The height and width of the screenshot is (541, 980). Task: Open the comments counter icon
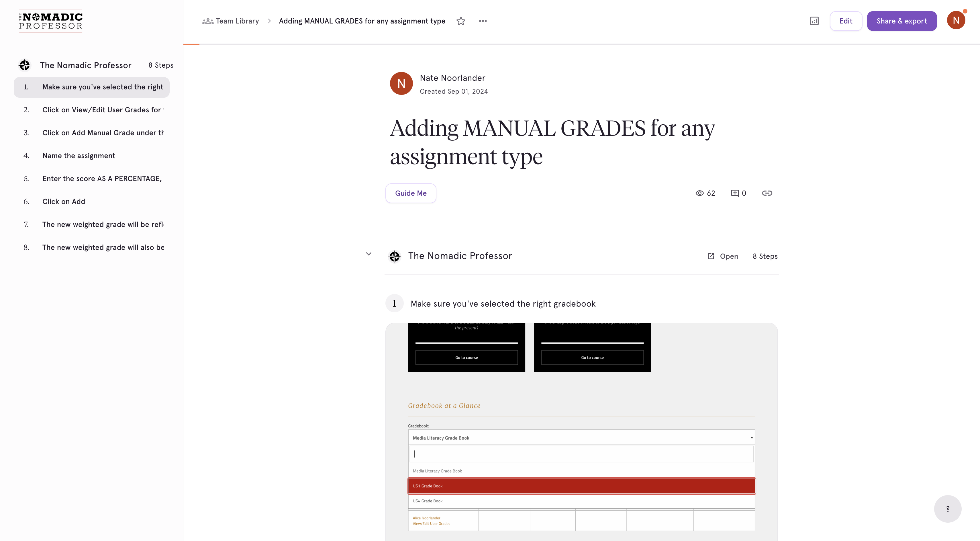[738, 193]
